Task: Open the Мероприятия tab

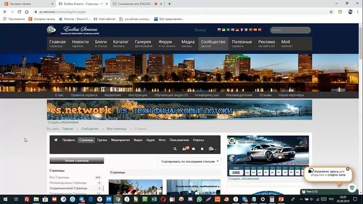Action: 120,140
